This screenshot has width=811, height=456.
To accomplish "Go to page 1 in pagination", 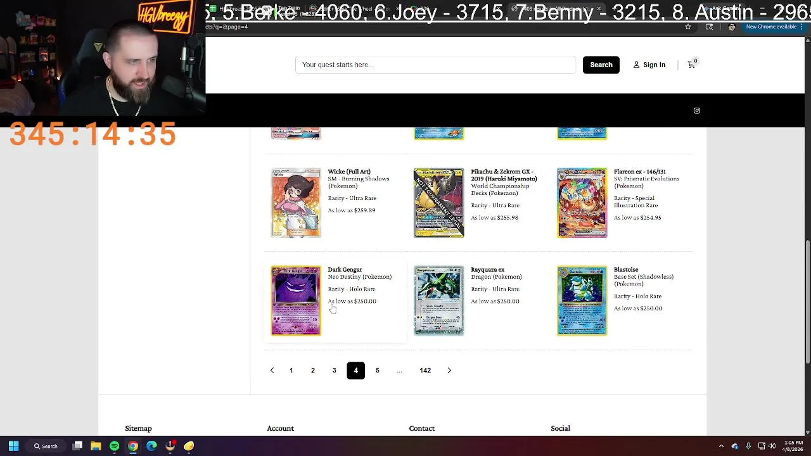I will point(291,370).
